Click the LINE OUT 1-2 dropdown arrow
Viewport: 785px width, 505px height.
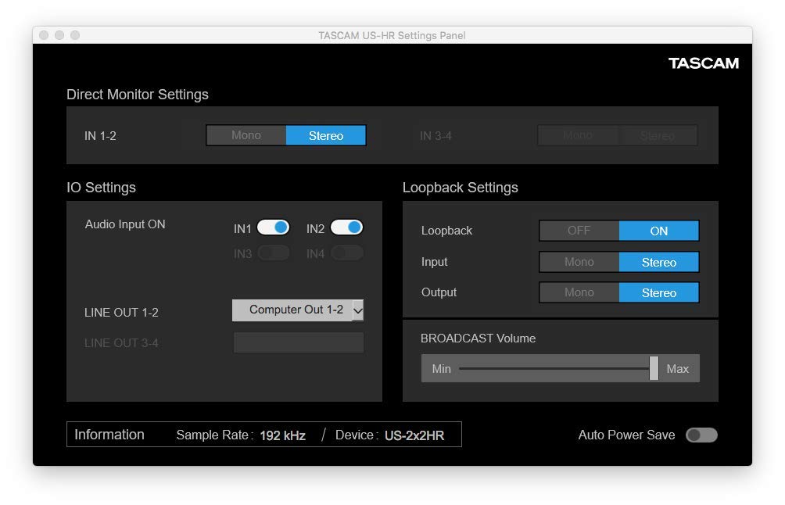(x=358, y=310)
